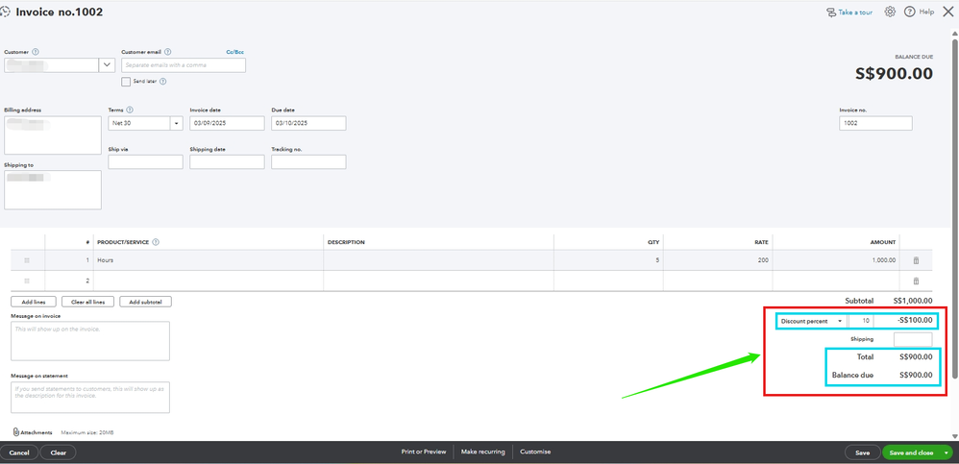Click the Product/Service help icon
The height and width of the screenshot is (464, 959).
156,242
